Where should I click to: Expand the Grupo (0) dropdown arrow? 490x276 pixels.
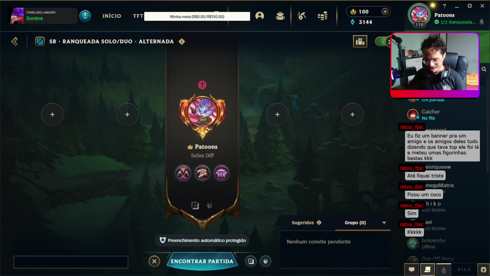(384, 223)
